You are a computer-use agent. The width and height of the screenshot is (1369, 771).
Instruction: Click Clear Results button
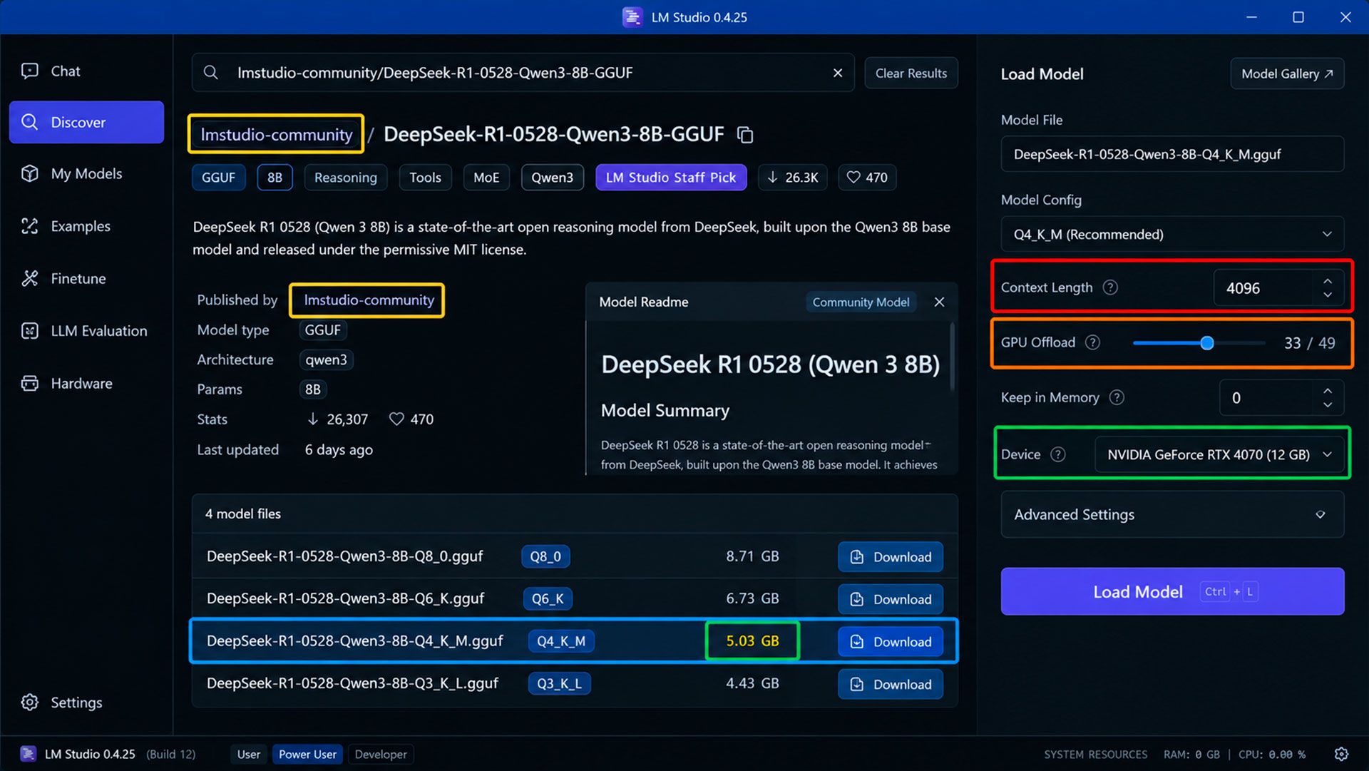[911, 73]
